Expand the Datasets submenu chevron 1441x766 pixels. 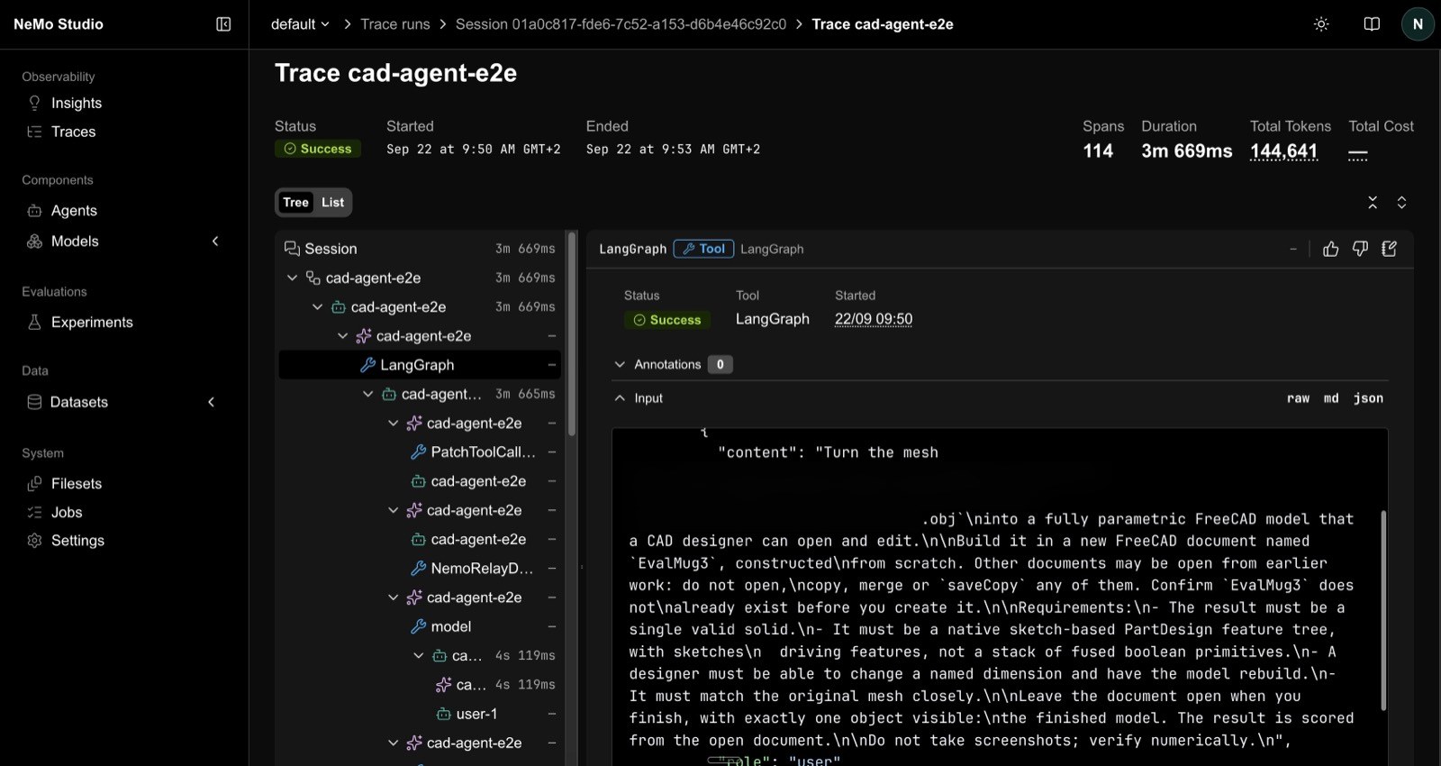point(212,402)
